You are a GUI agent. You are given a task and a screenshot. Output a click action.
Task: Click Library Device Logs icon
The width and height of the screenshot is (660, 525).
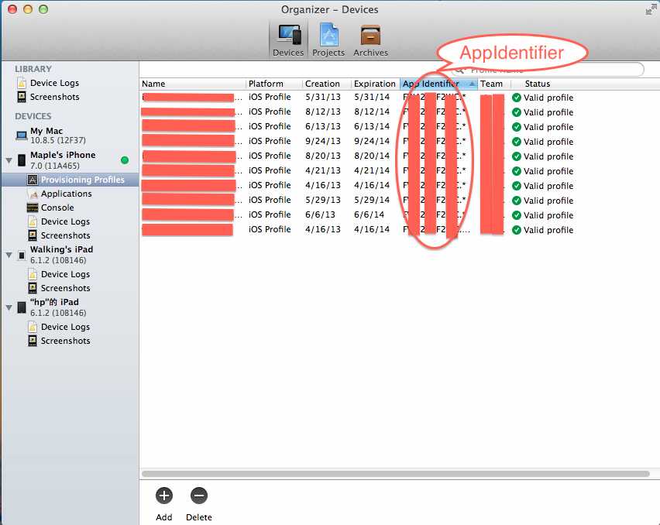tap(22, 83)
